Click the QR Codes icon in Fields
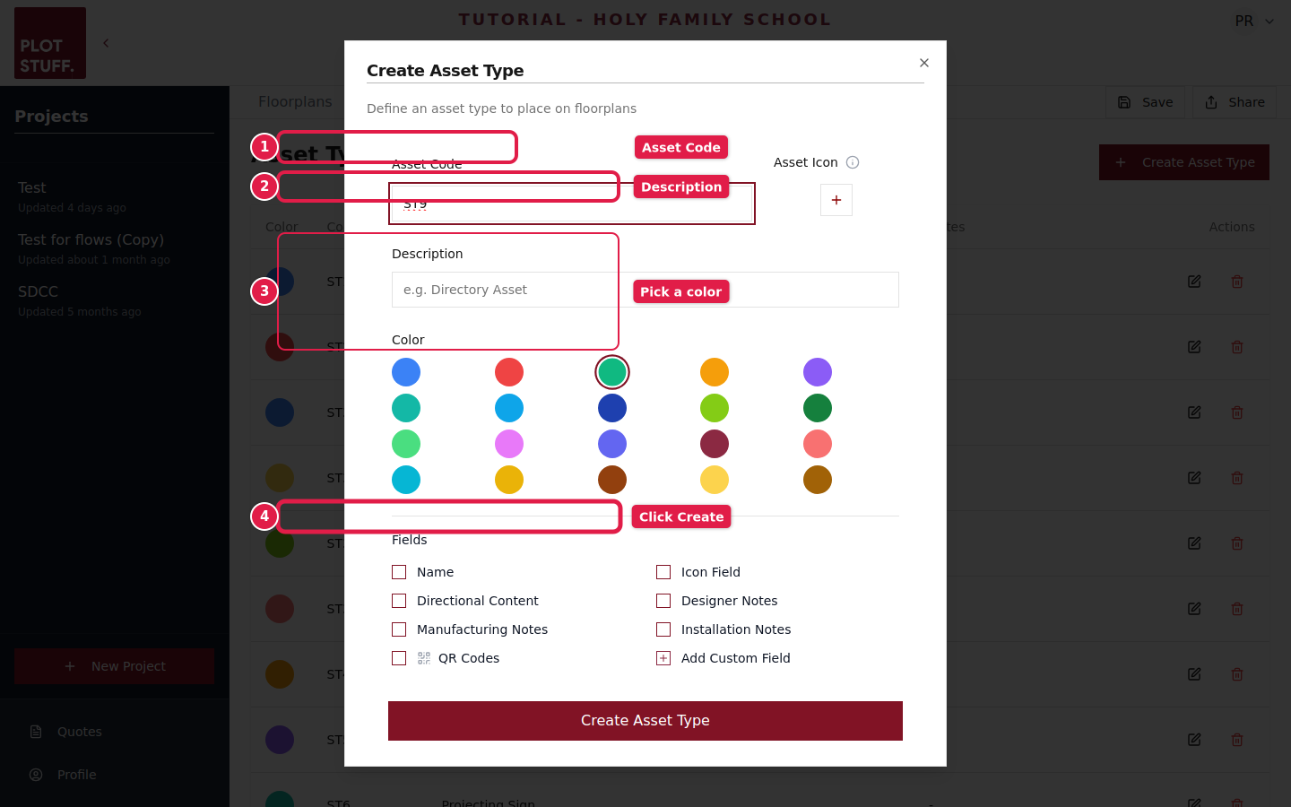This screenshot has width=1291, height=807. [422, 657]
